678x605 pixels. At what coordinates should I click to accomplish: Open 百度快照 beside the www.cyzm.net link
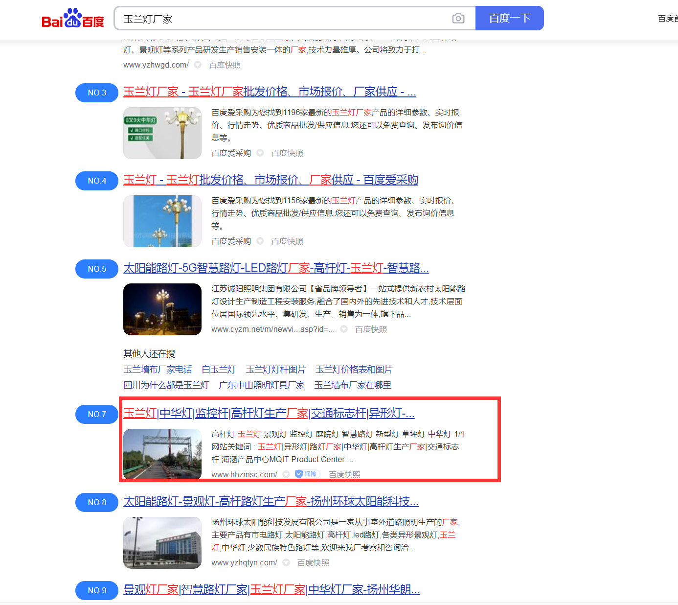point(371,329)
